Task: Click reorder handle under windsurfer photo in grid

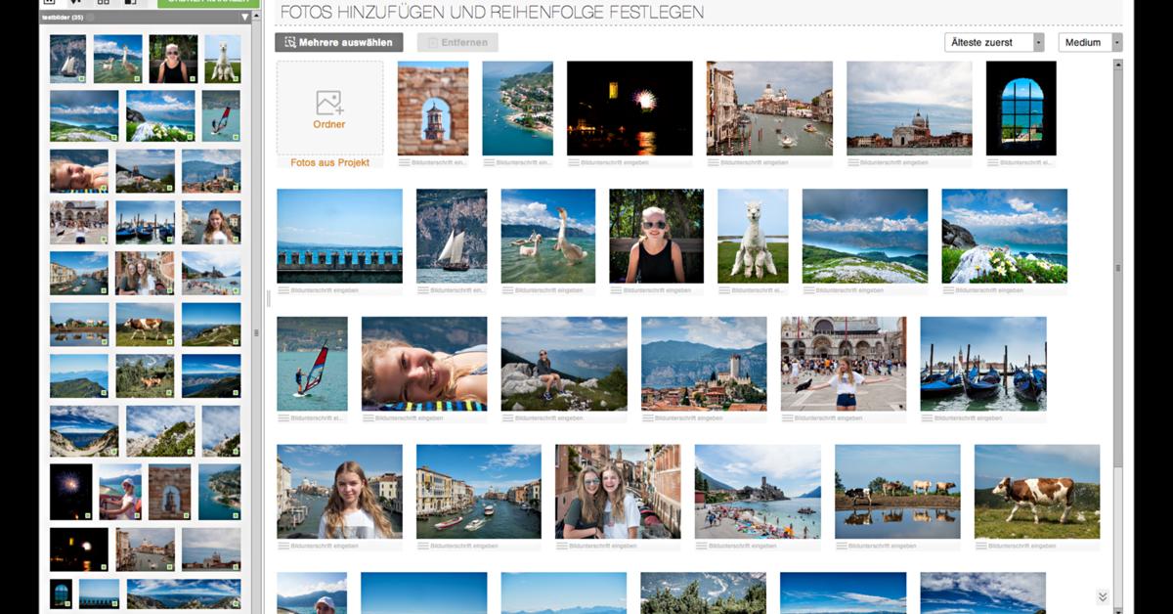Action: click(x=283, y=417)
